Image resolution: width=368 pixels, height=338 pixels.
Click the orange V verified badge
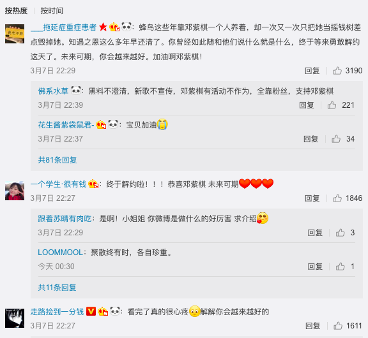[91, 311]
